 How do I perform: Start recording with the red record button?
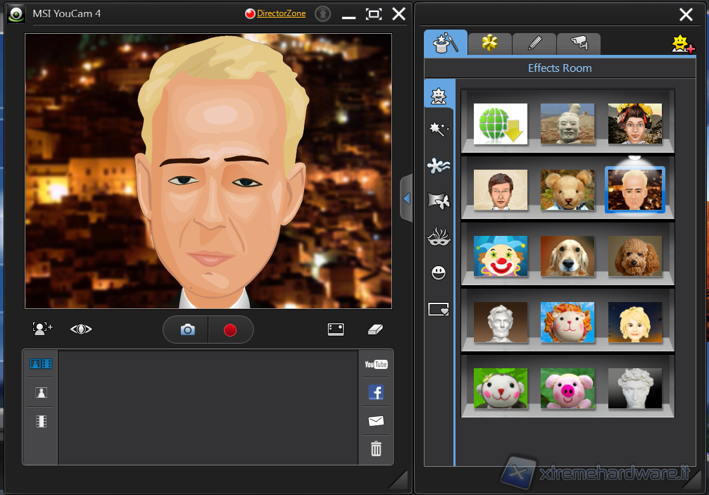pyautogui.click(x=230, y=330)
